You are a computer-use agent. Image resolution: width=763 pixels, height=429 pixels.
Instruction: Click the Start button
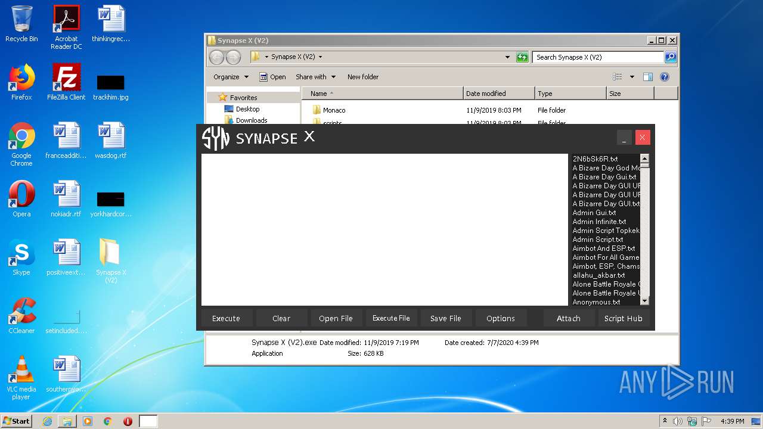point(17,421)
